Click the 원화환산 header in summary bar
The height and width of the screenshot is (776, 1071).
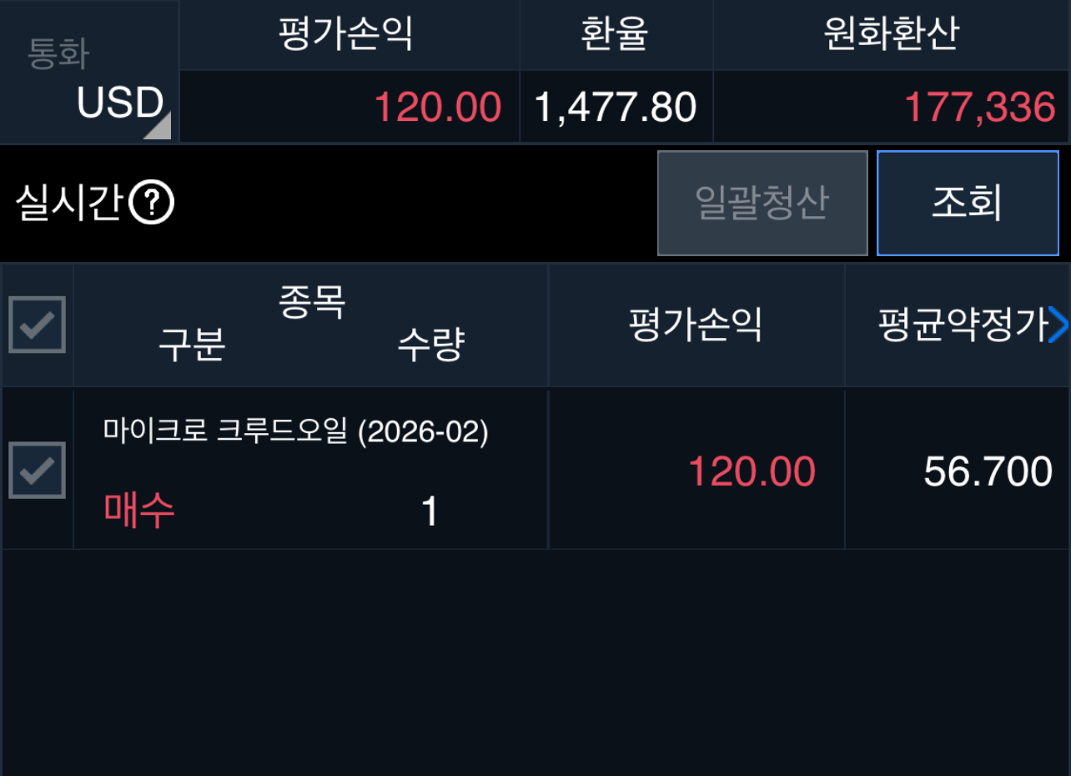[891, 34]
